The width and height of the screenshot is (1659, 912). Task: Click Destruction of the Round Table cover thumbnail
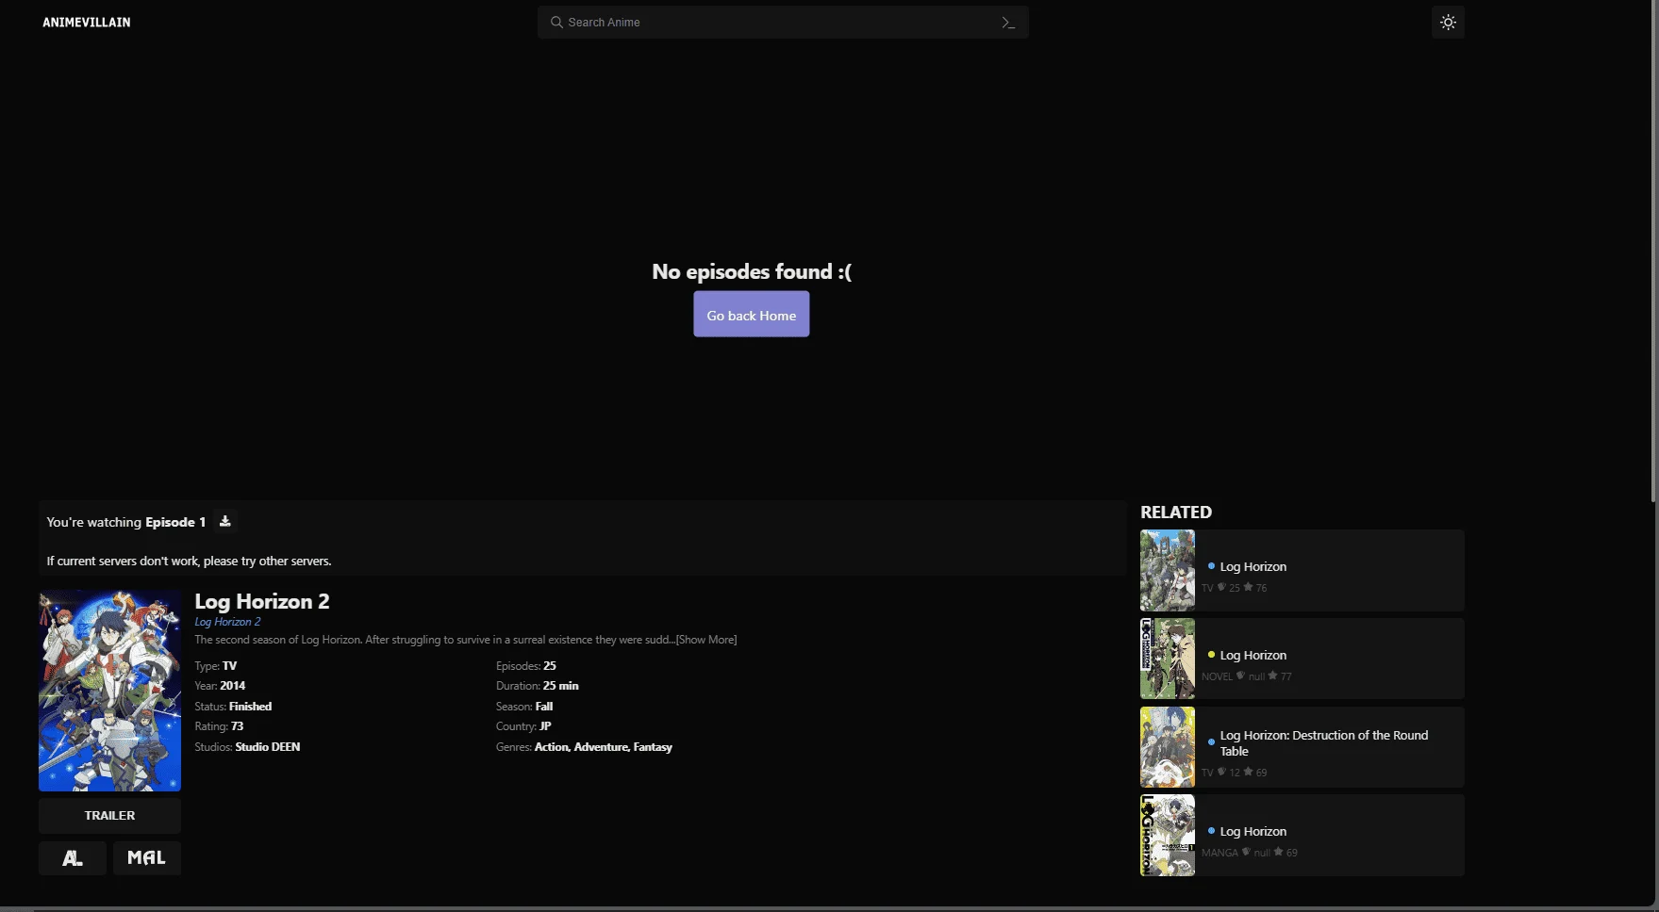(x=1168, y=747)
